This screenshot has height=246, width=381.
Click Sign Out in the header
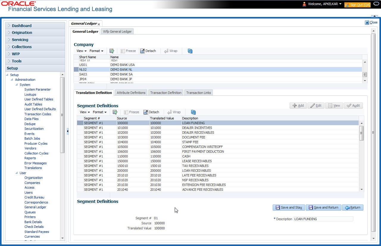(357, 5)
